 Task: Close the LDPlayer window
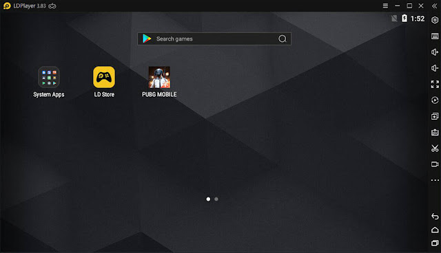(421, 5)
